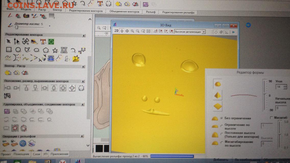This screenshot has width=290, height=163.
Task: Click the center-in-page alignment icon
Action: tap(72, 88)
